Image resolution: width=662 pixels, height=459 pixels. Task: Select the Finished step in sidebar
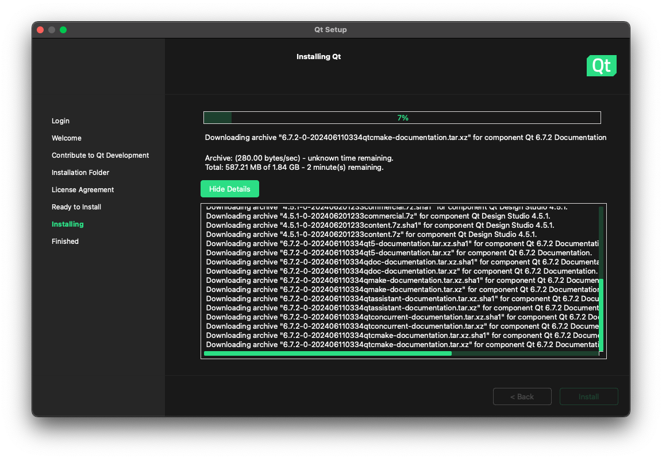(65, 242)
